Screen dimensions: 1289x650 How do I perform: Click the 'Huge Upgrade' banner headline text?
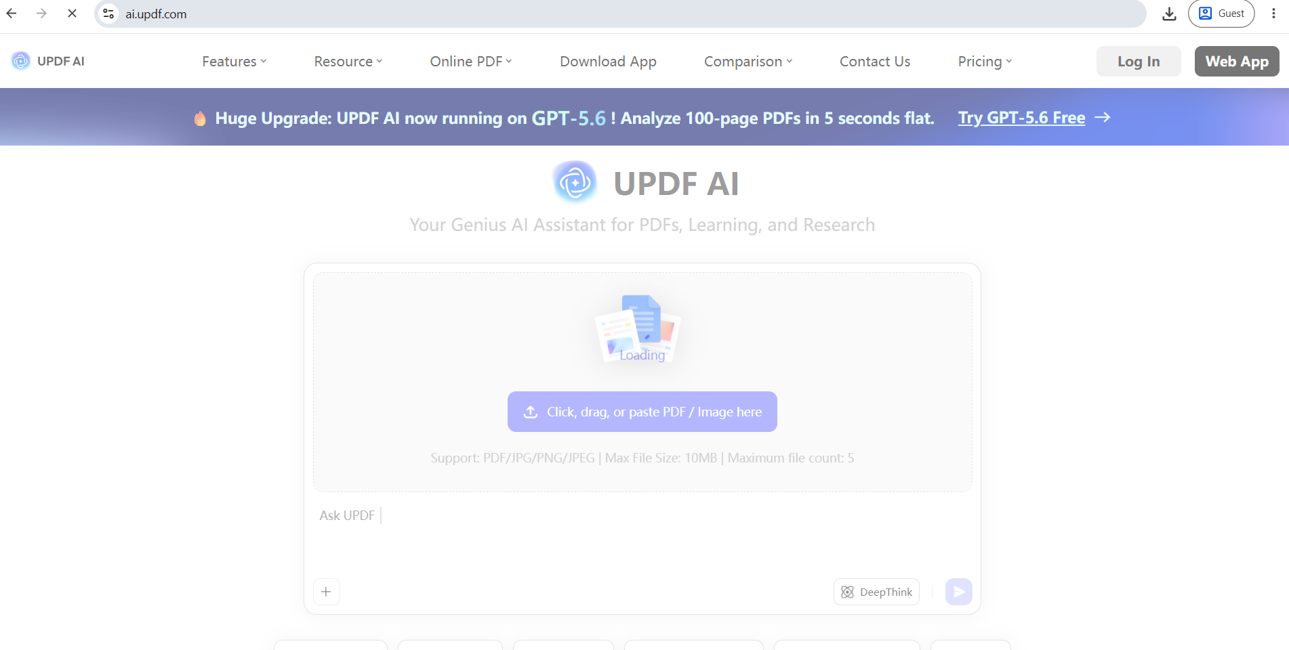coord(575,118)
